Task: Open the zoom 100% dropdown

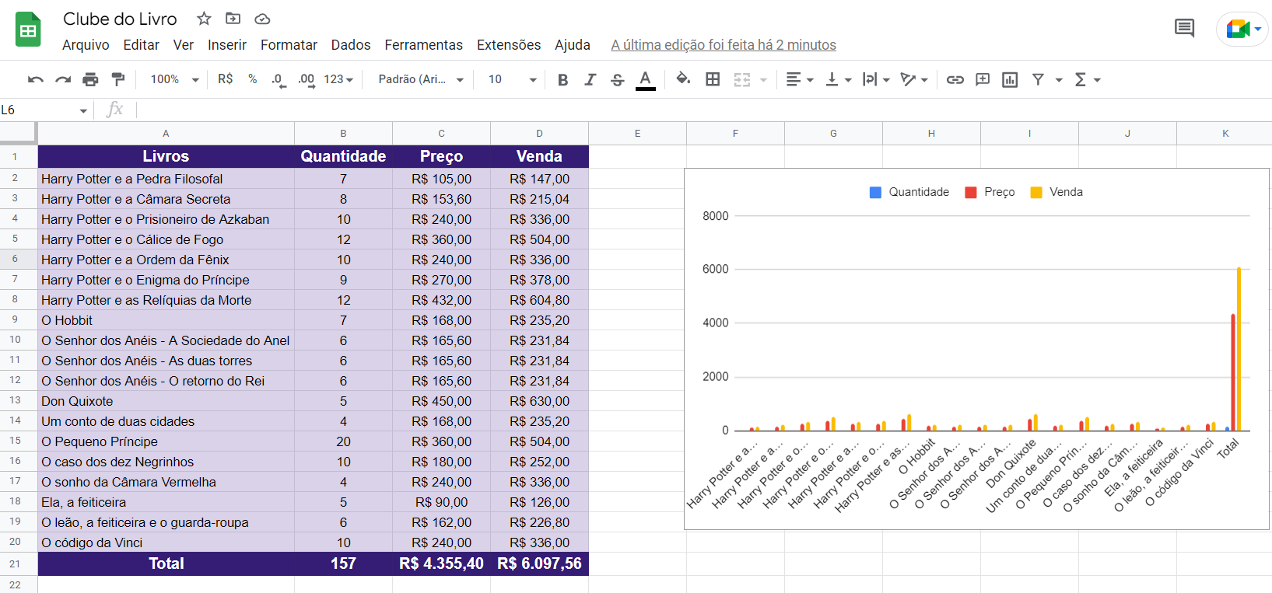Action: pyautogui.click(x=174, y=79)
